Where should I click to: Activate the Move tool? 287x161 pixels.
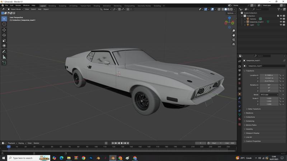(x=4, y=30)
